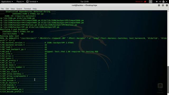Click the 't/108_decode.t' result line

[24, 78]
